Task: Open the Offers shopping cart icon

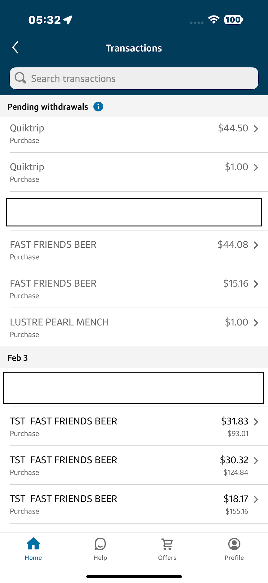Action: pyautogui.click(x=167, y=544)
